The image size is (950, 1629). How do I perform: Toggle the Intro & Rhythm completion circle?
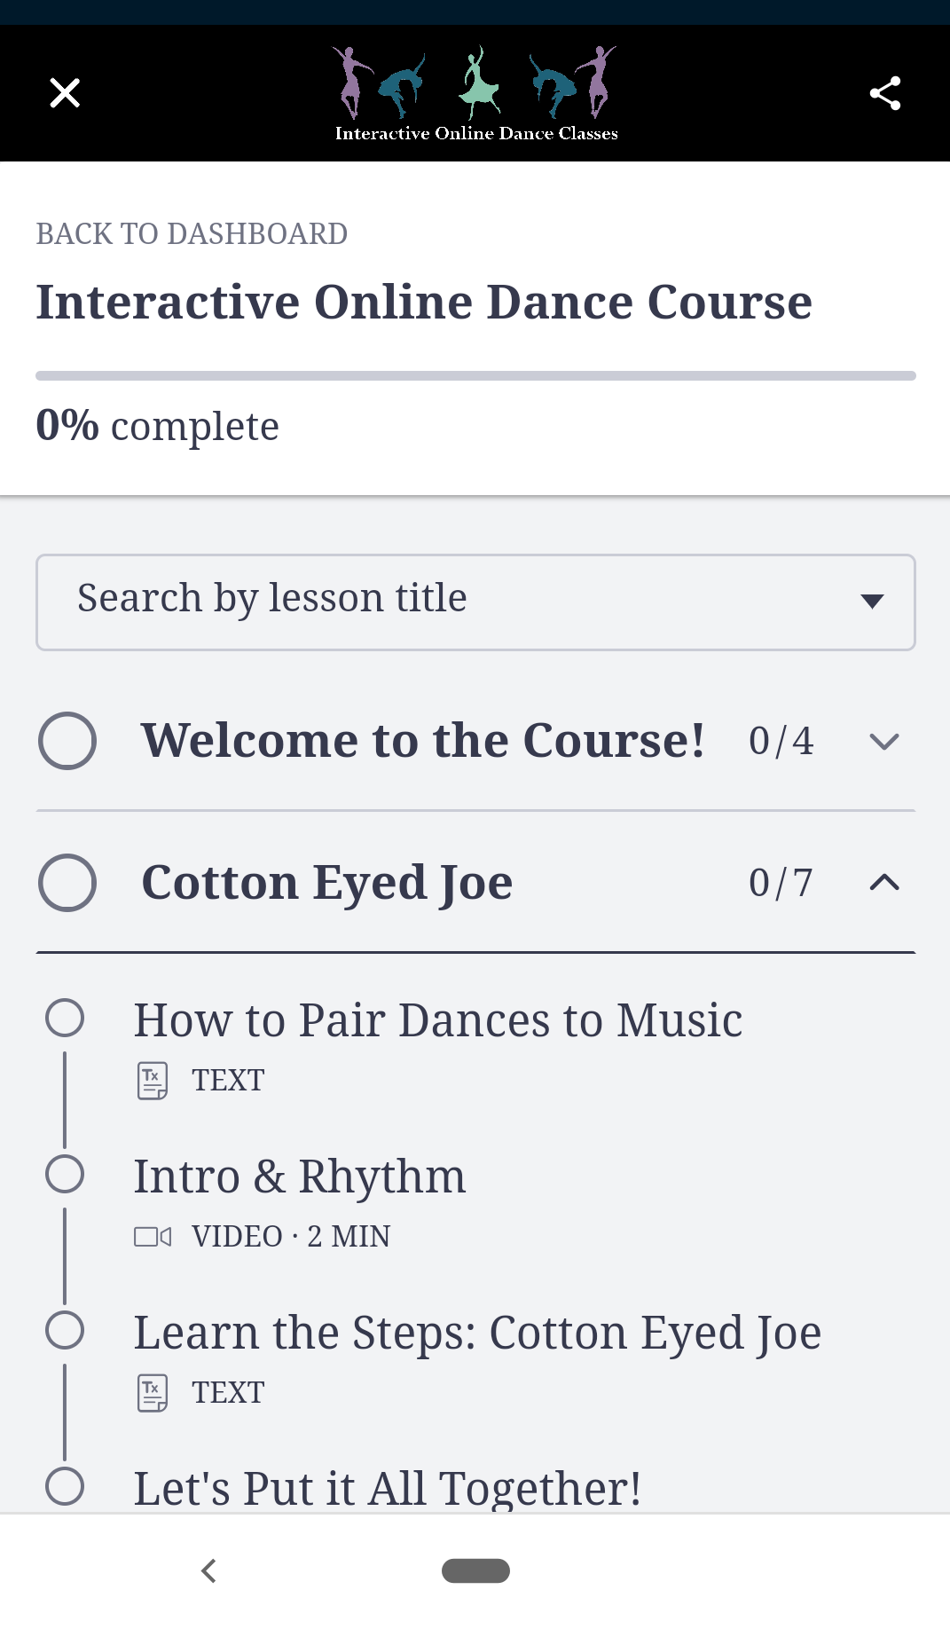[65, 1174]
